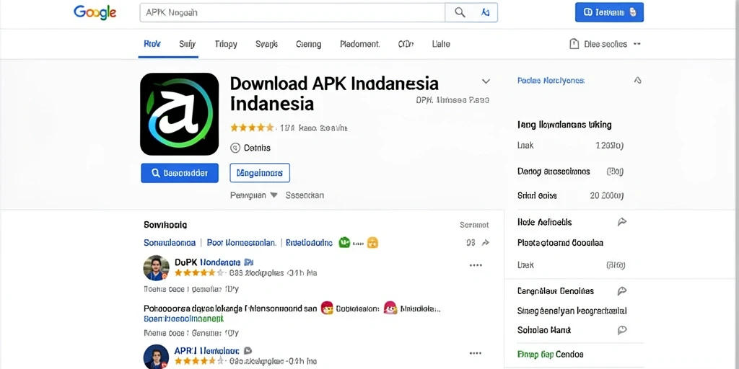Open the "Rtov" tab
Screen dimensions: 739x369
click(x=152, y=44)
